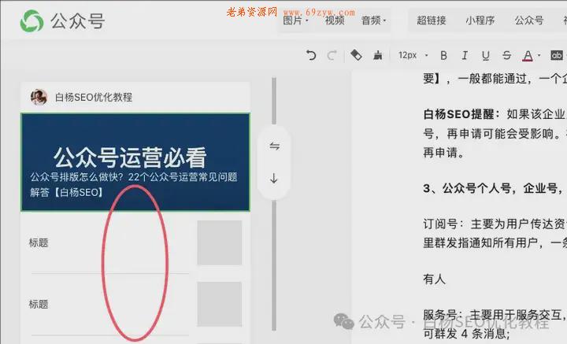Toggle strikethrough formatting

click(x=506, y=55)
